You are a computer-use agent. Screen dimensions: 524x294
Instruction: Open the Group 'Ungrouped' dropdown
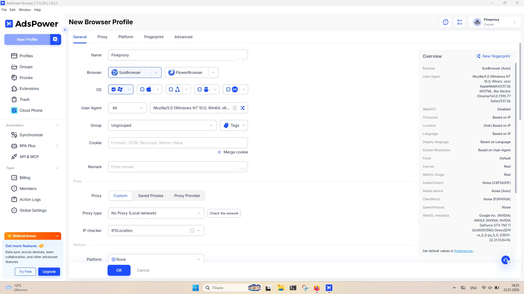pyautogui.click(x=162, y=125)
